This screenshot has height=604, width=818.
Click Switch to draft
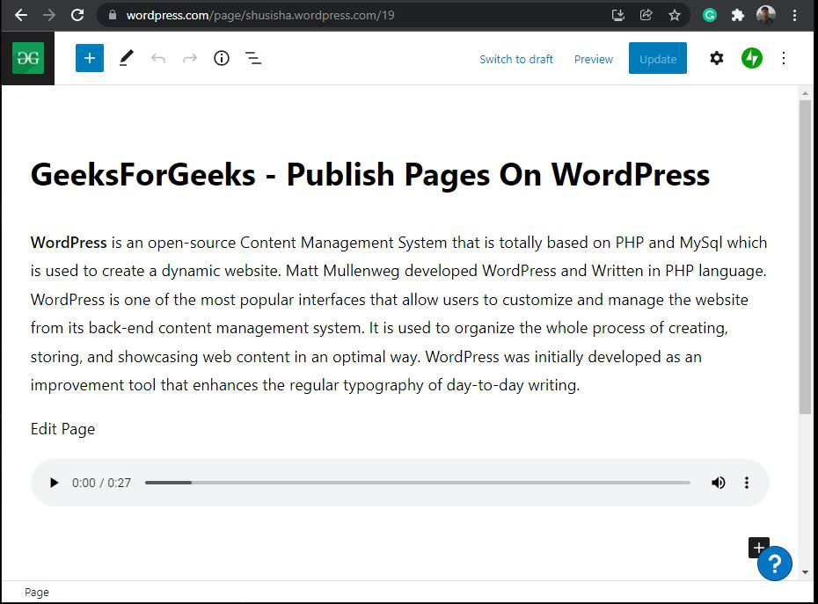point(516,60)
